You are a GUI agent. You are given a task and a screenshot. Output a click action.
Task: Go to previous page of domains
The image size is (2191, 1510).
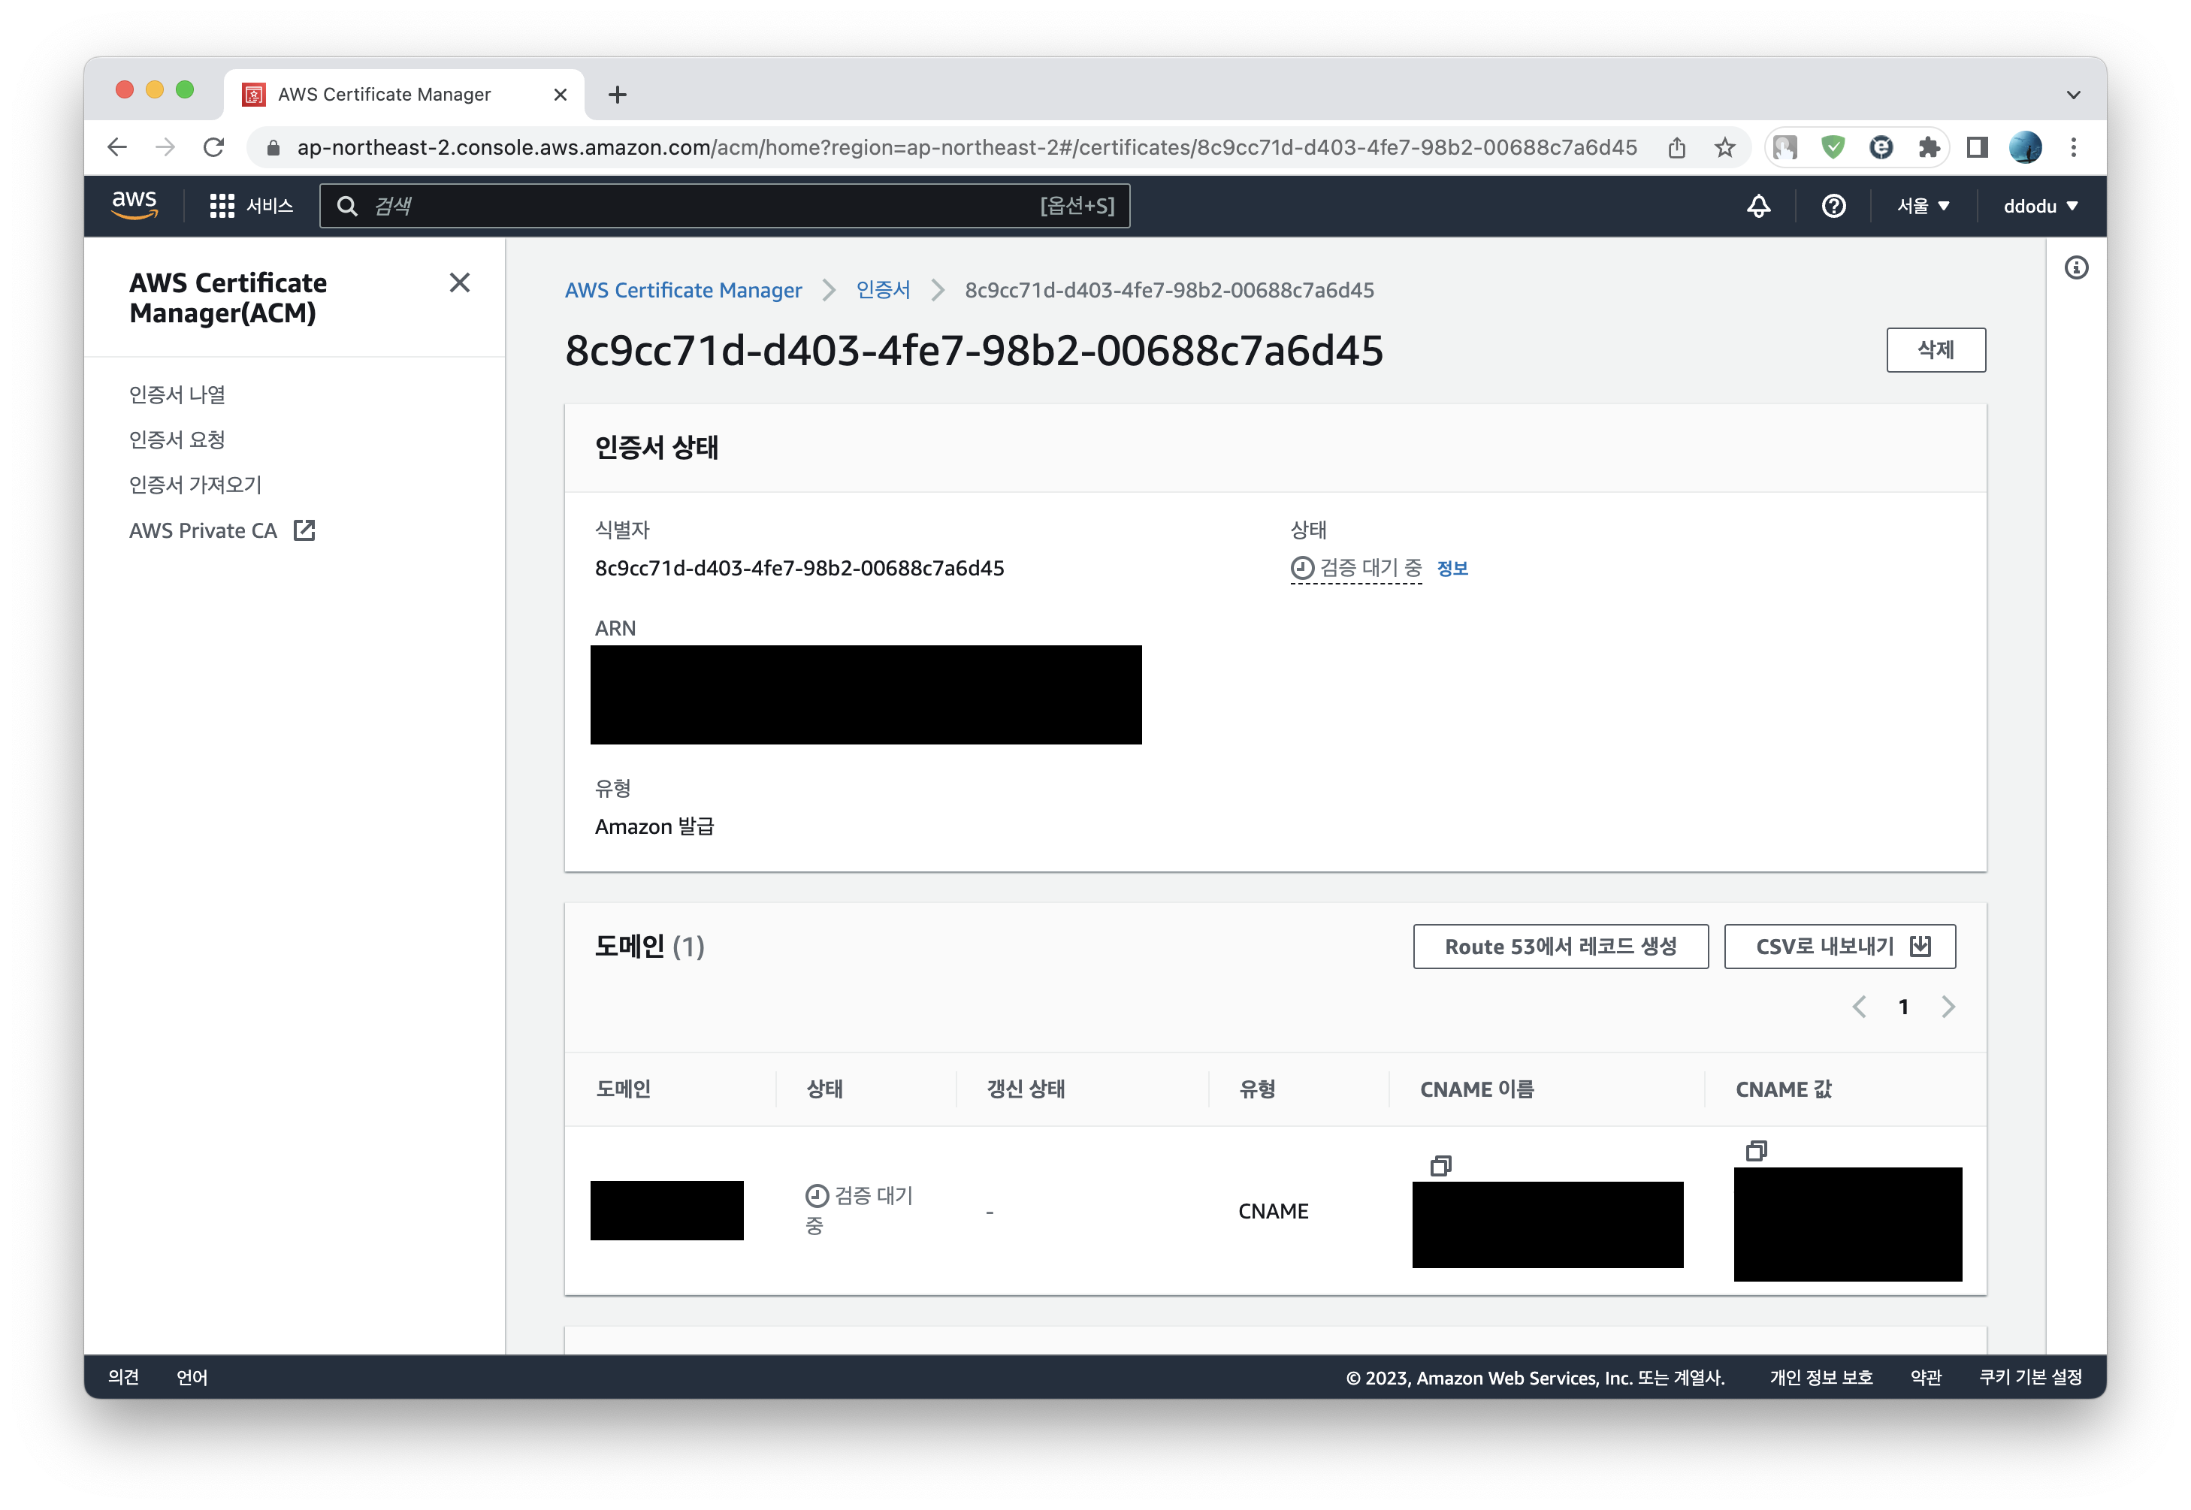click(x=1859, y=1007)
